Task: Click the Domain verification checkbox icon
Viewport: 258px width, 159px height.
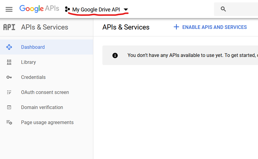Action: pos(9,108)
